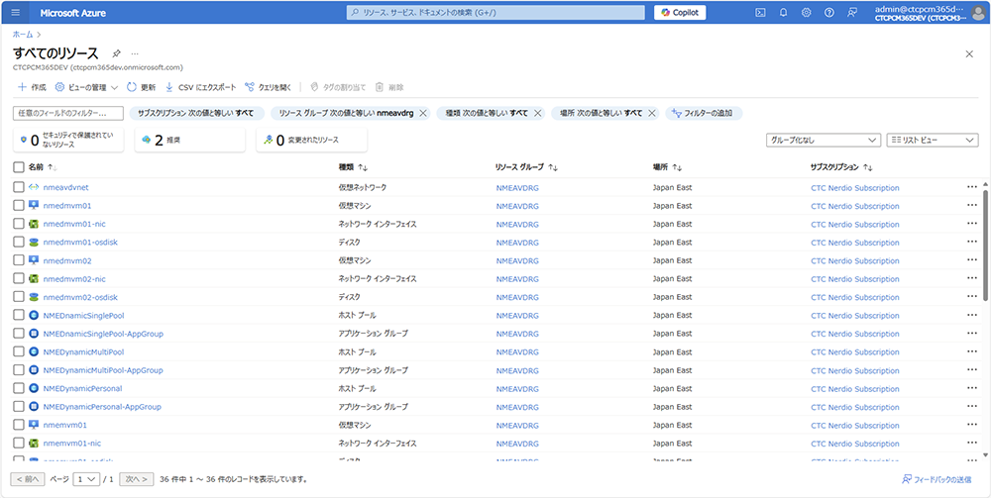Check the box for NMEDnamicSinglePool

click(x=18, y=315)
